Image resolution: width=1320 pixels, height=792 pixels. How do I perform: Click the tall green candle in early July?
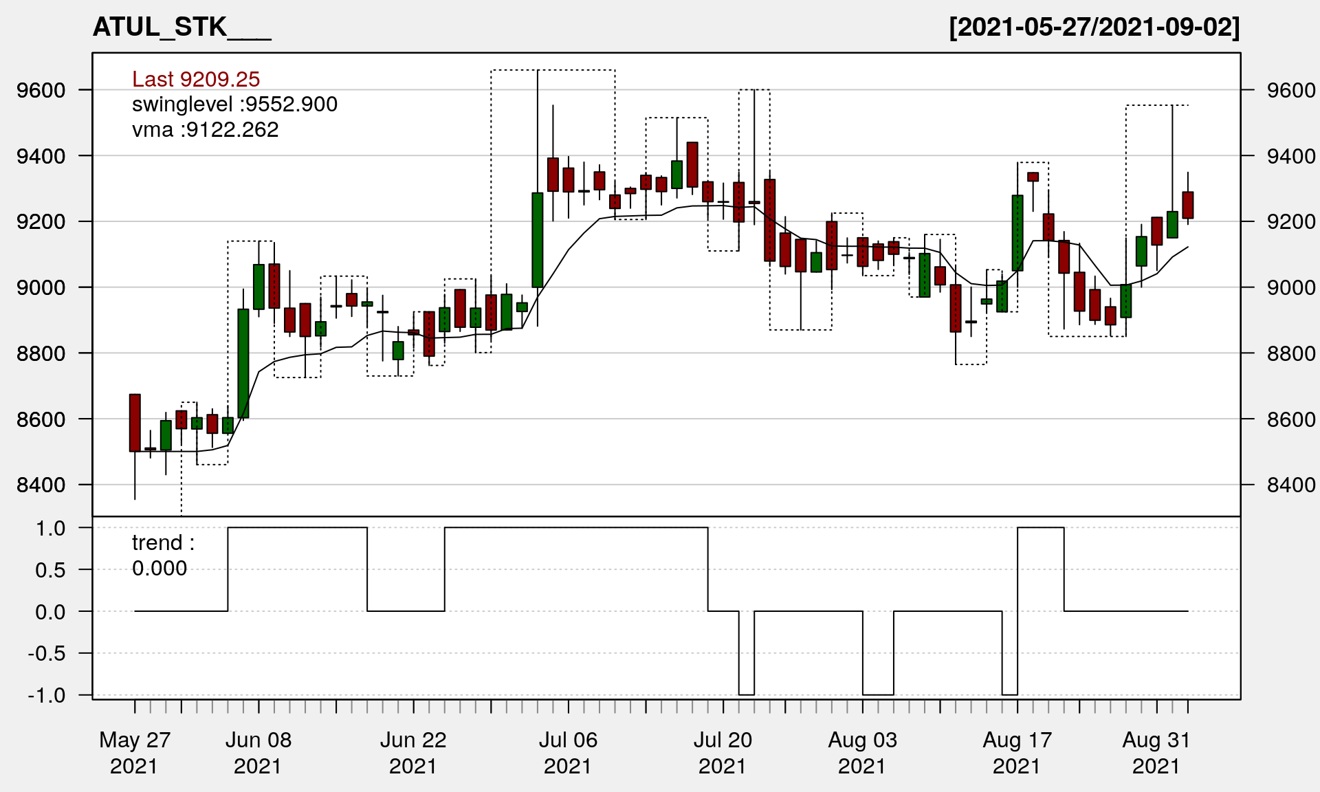(x=538, y=240)
